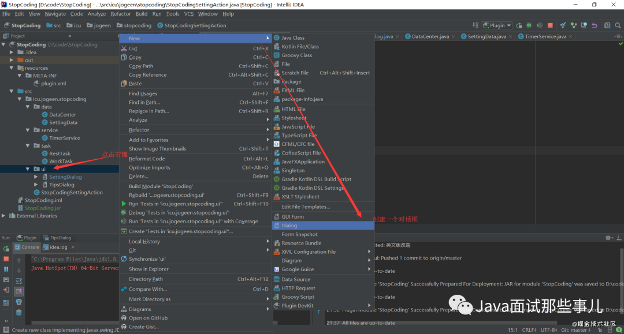The width and height of the screenshot is (624, 334).
Task: Open Project Structure from the toolbar
Action: [x=607, y=25]
